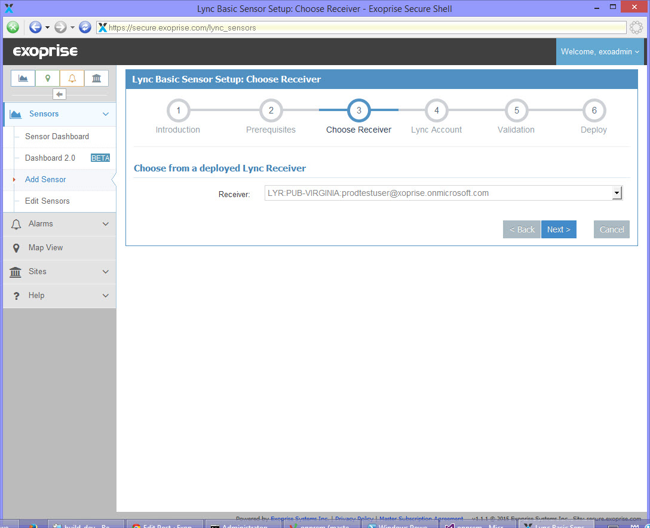Expand the Sites sidebar section
650x528 pixels.
point(60,271)
